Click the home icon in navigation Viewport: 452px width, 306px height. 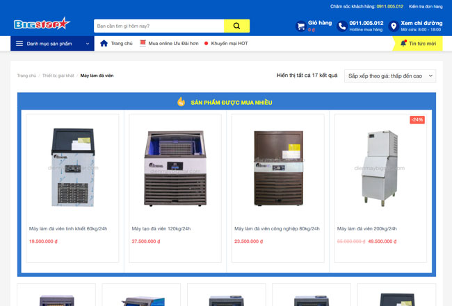point(104,43)
